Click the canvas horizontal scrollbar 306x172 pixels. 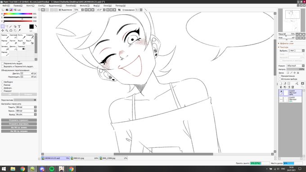163,154
